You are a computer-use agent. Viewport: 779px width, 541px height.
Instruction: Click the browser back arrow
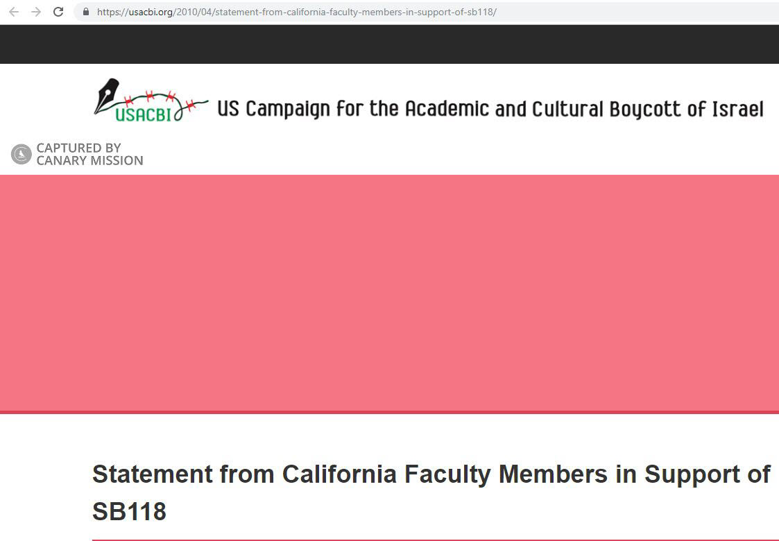click(x=14, y=12)
